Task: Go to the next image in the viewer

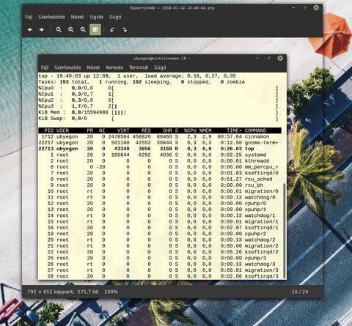Action: 42,30
